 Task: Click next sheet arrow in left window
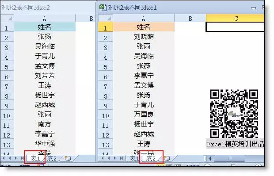coord(16,158)
